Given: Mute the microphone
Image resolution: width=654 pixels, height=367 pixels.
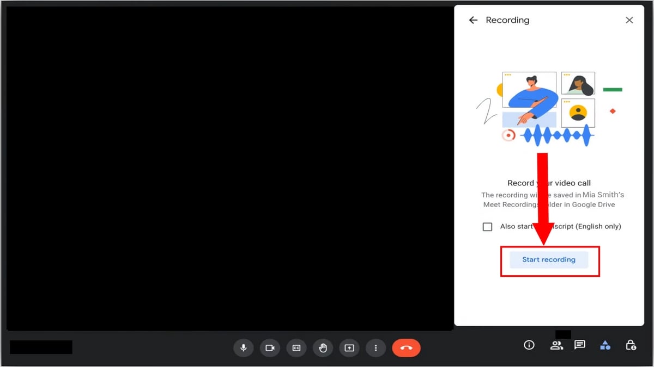Looking at the screenshot, I should [244, 348].
